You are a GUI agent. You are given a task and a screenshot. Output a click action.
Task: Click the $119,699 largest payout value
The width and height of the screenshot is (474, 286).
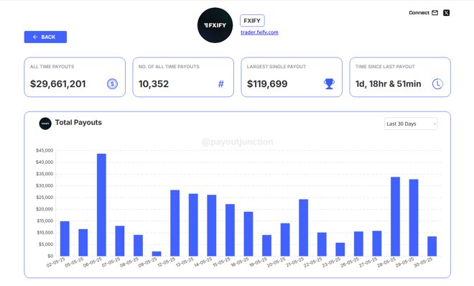[x=267, y=84]
